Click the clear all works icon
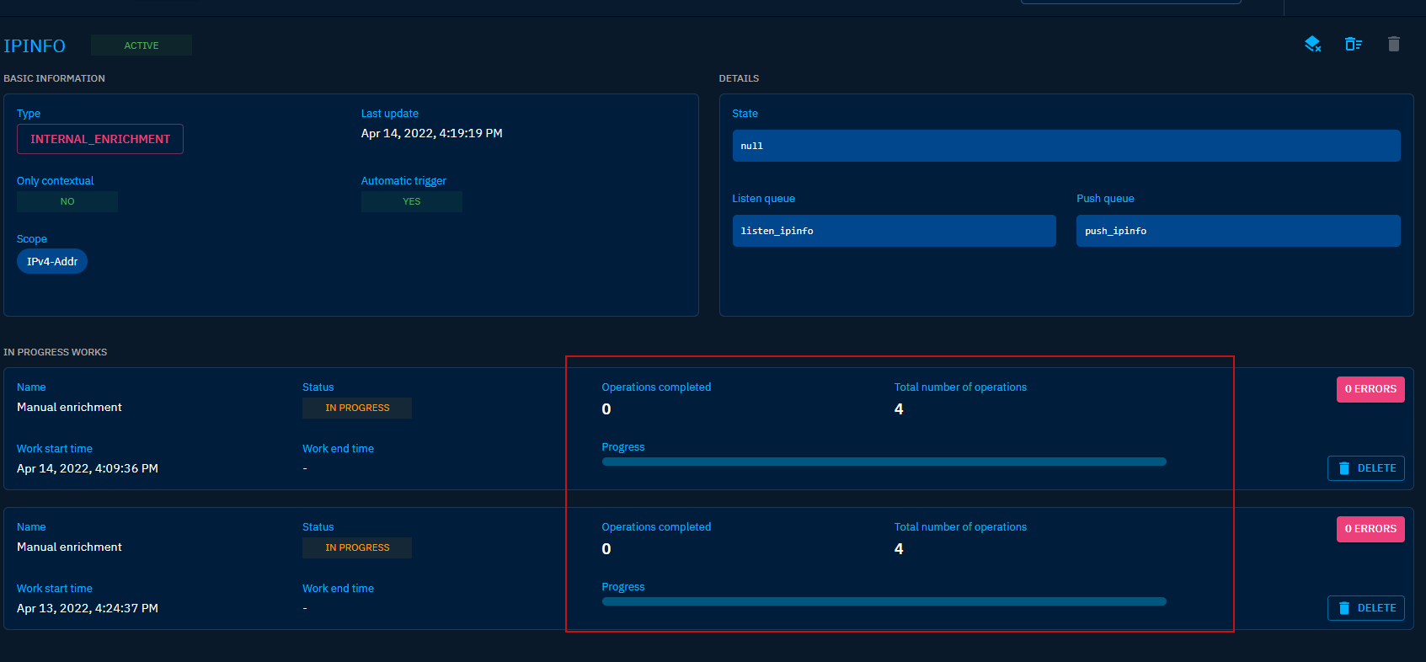Screen dimensions: 1426x662 1354,45
